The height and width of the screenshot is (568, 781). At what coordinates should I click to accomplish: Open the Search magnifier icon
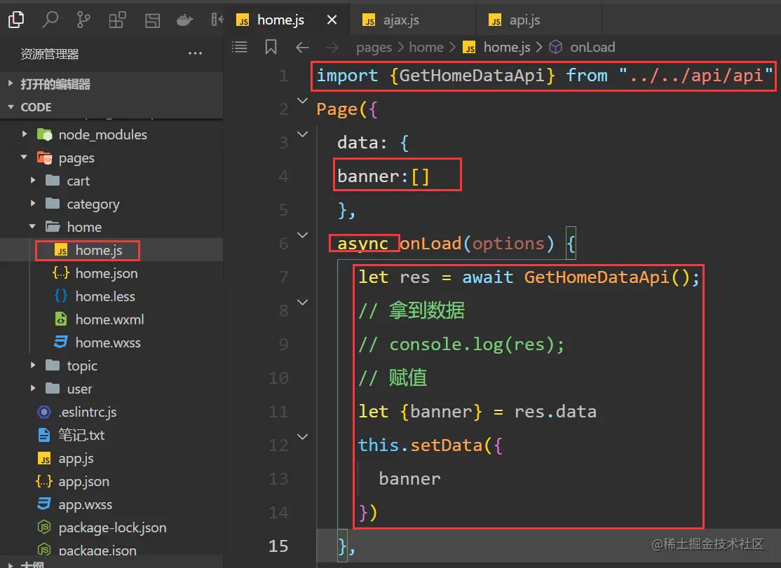click(50, 20)
